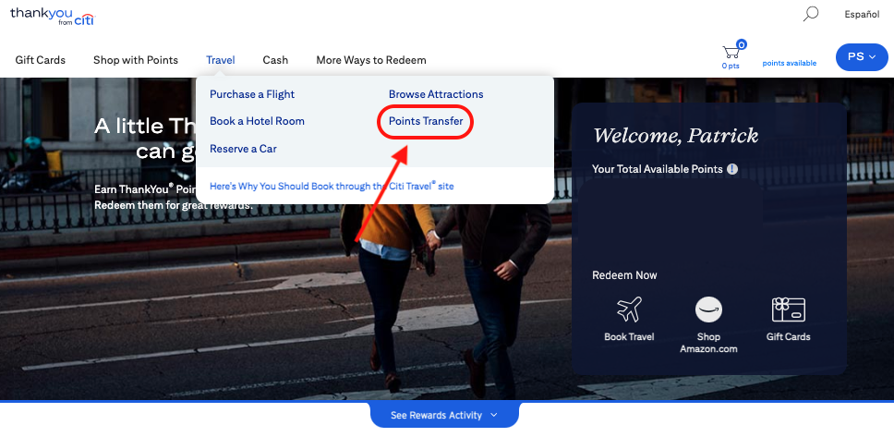Open the Cash menu
This screenshot has width=894, height=437.
[x=275, y=60]
